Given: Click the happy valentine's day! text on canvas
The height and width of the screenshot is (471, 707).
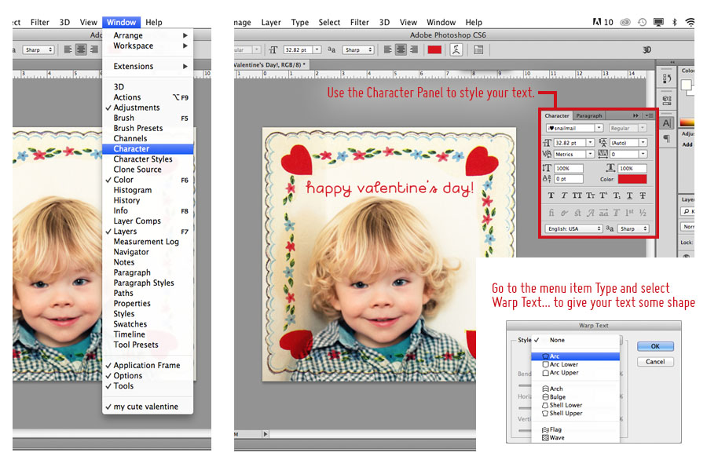Looking at the screenshot, I should click(x=390, y=188).
